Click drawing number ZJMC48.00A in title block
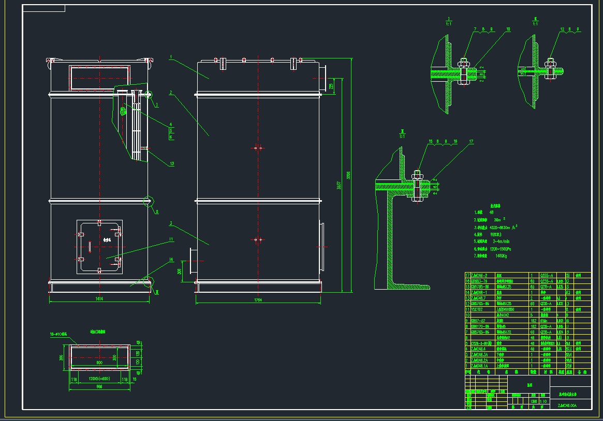 click(x=567, y=405)
